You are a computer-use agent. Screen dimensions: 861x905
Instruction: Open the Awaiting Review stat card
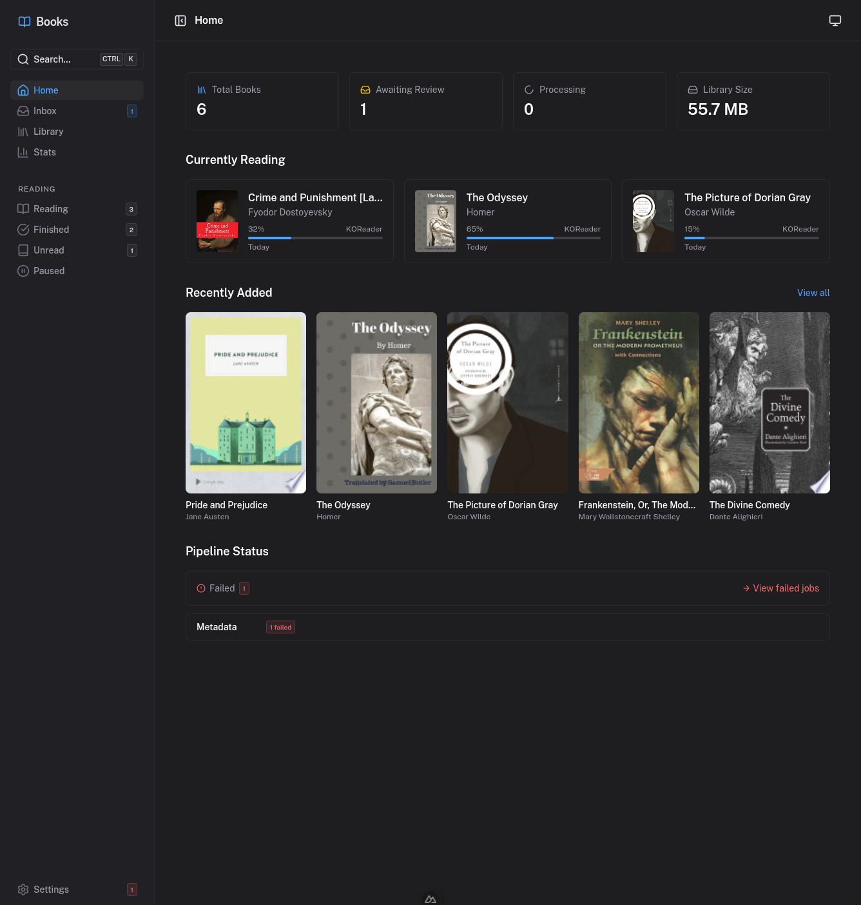(425, 101)
